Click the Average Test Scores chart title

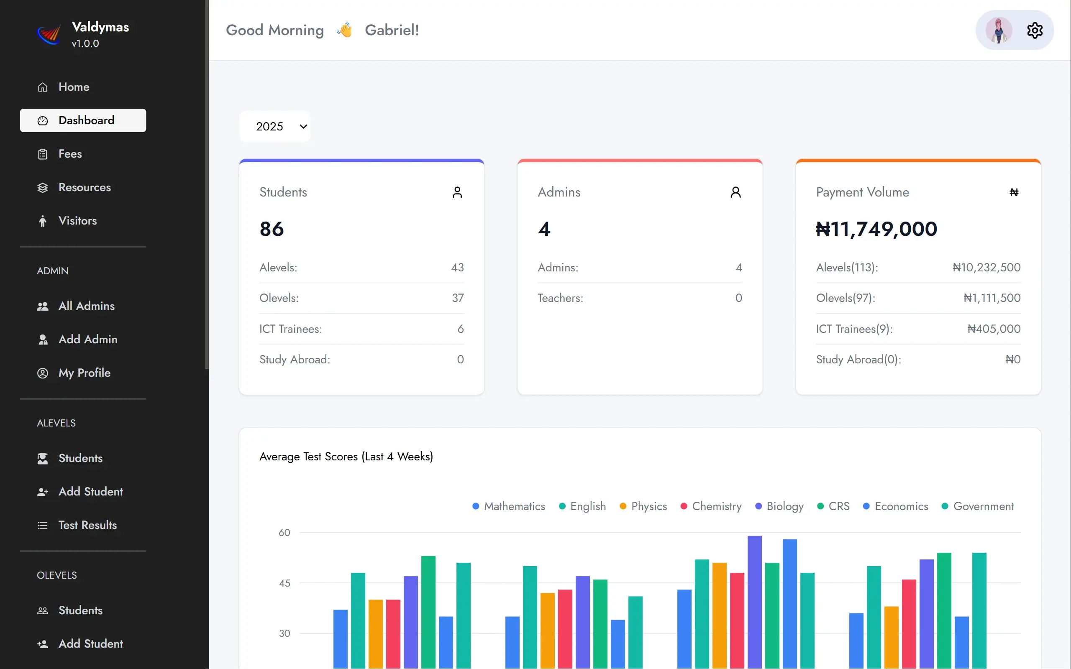(x=346, y=457)
